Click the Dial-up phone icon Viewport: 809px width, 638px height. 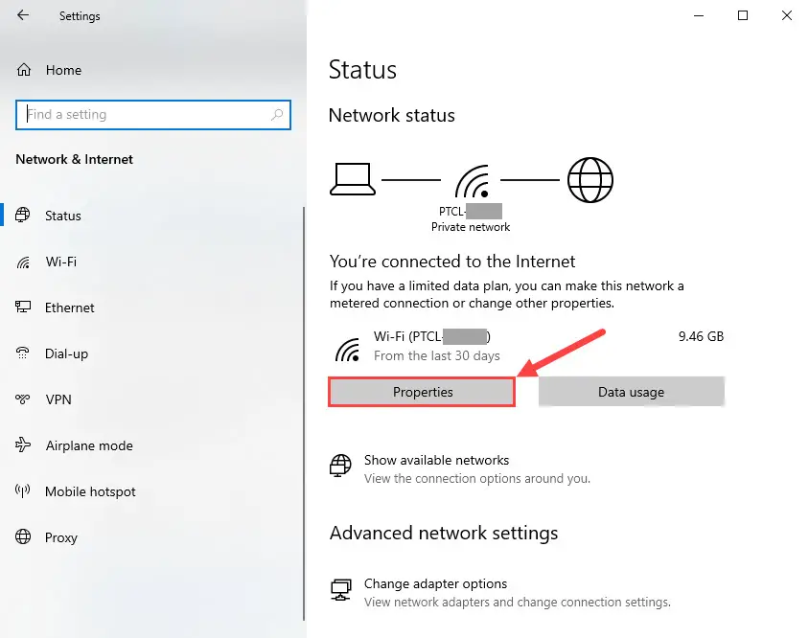click(x=23, y=353)
